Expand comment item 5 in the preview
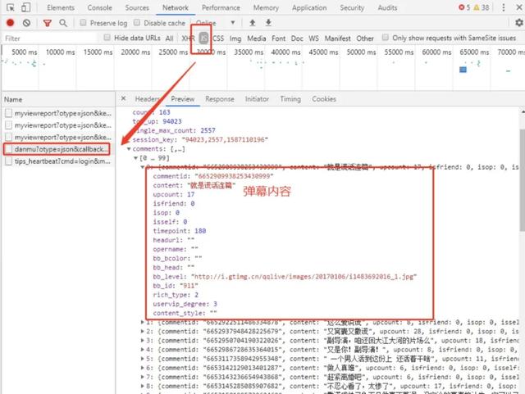This screenshot has width=525, height=394. 142,359
